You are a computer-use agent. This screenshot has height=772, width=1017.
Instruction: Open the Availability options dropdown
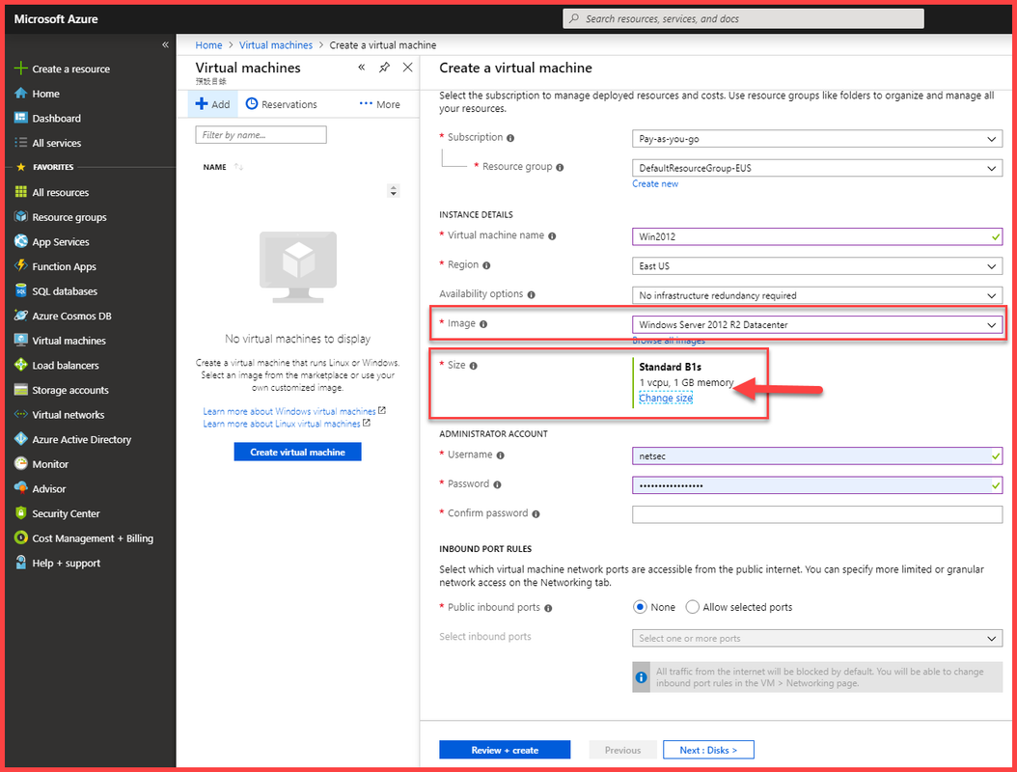[816, 295]
